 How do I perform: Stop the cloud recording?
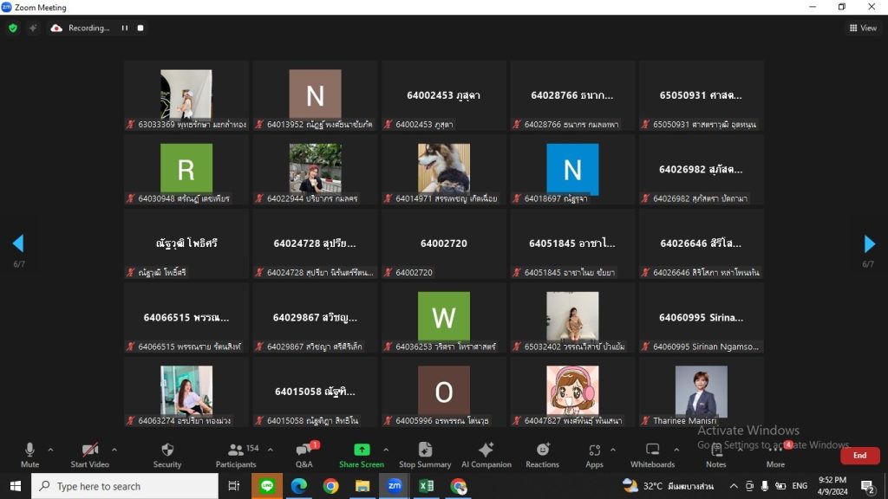140,28
